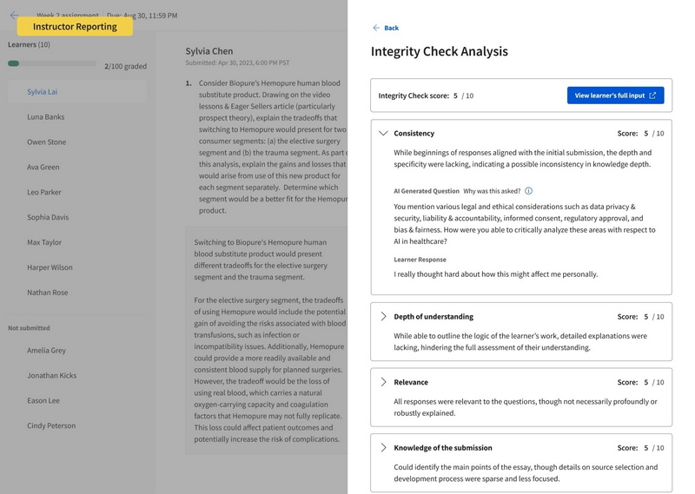Select learner Sylvia Lai in list
This screenshot has width=695, height=494.
[43, 92]
